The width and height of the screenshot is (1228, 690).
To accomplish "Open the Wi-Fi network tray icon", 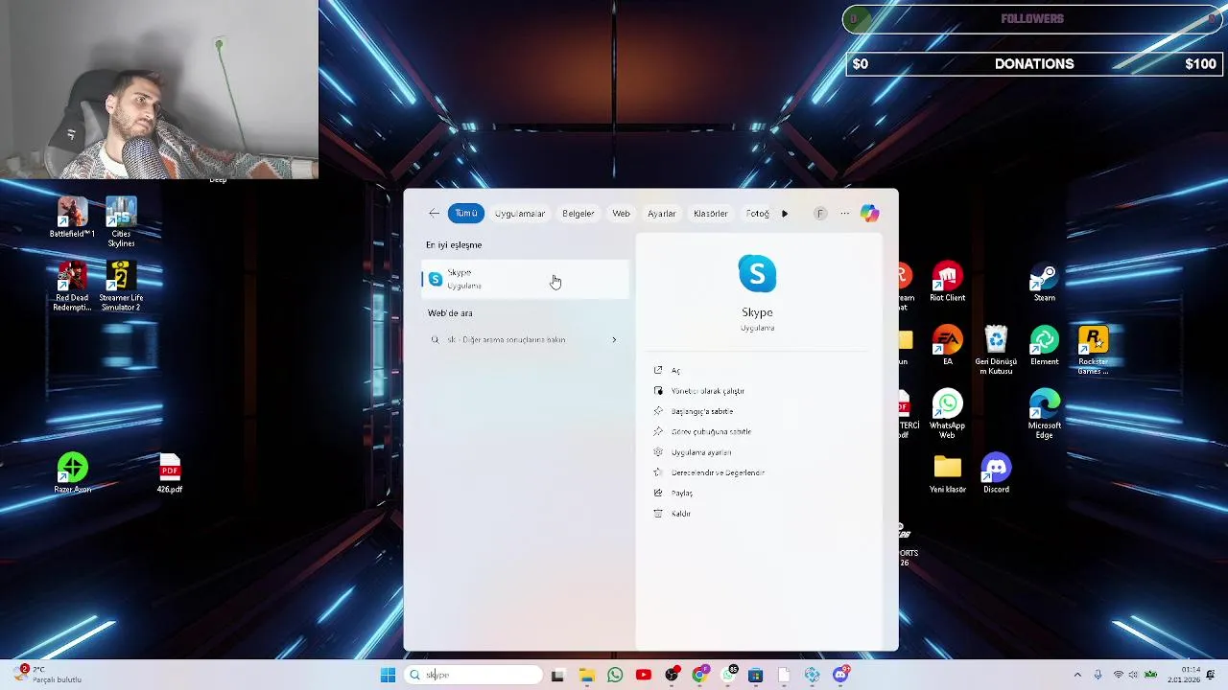I will point(1118,675).
